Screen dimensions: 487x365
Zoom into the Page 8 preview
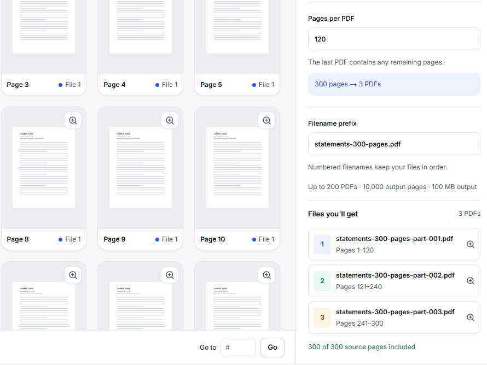click(73, 120)
